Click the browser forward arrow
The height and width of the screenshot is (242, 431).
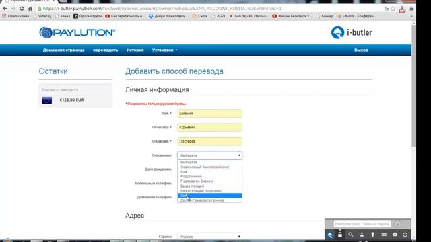tap(13, 9)
